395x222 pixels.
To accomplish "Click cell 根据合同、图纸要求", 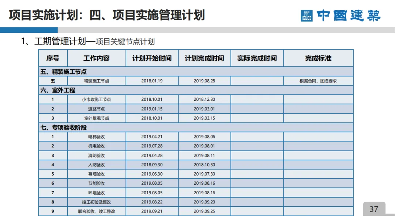I will point(318,81).
